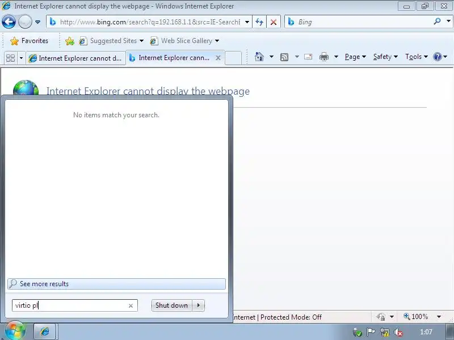Click the Read Mail envelope icon
Image resolution: width=454 pixels, height=340 pixels.
tap(308, 57)
